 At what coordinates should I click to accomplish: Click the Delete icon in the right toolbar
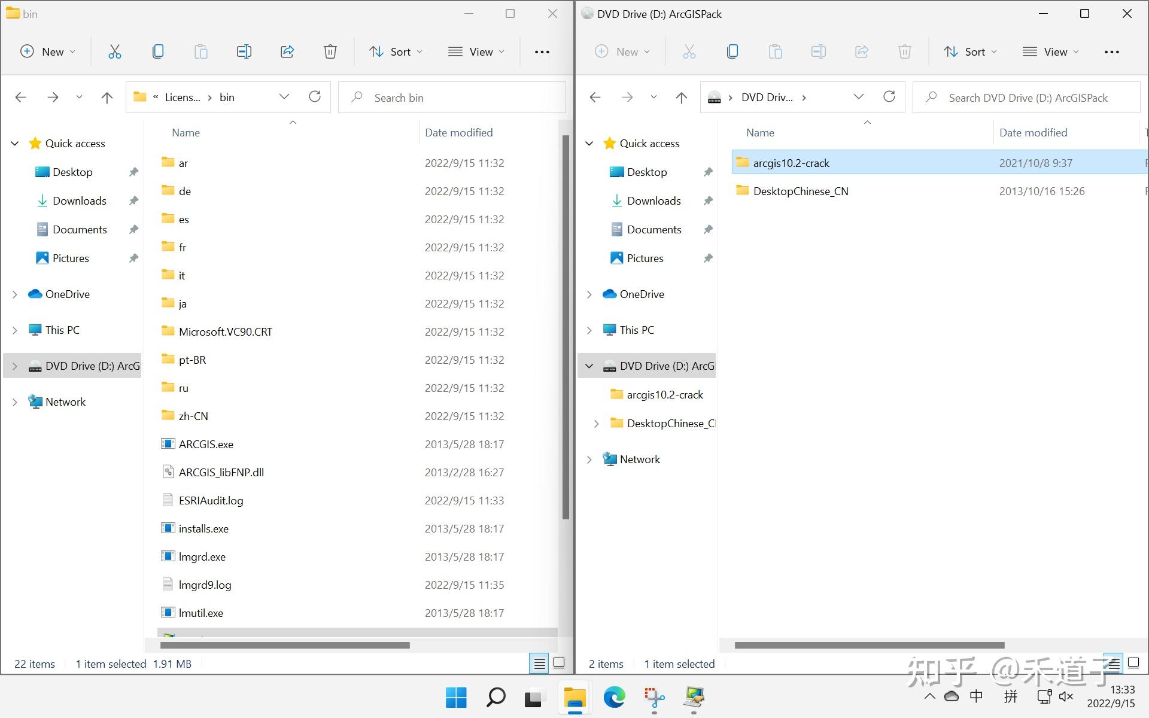[x=904, y=51]
